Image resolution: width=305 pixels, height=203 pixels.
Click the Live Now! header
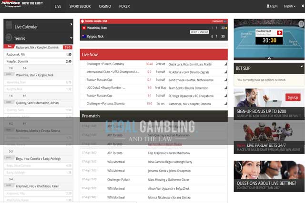153,55
